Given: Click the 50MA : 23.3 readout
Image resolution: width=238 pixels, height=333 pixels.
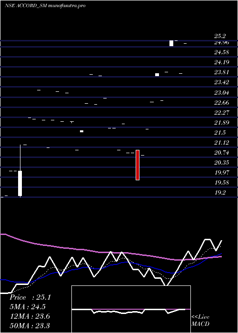Looking at the screenshot, I should click(x=30, y=326).
